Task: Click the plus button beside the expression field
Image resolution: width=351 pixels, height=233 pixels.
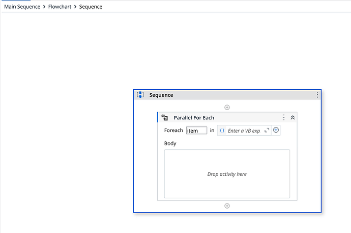Action: pyautogui.click(x=276, y=130)
